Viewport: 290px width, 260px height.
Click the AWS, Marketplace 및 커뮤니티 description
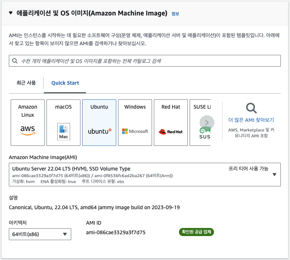(x=251, y=133)
